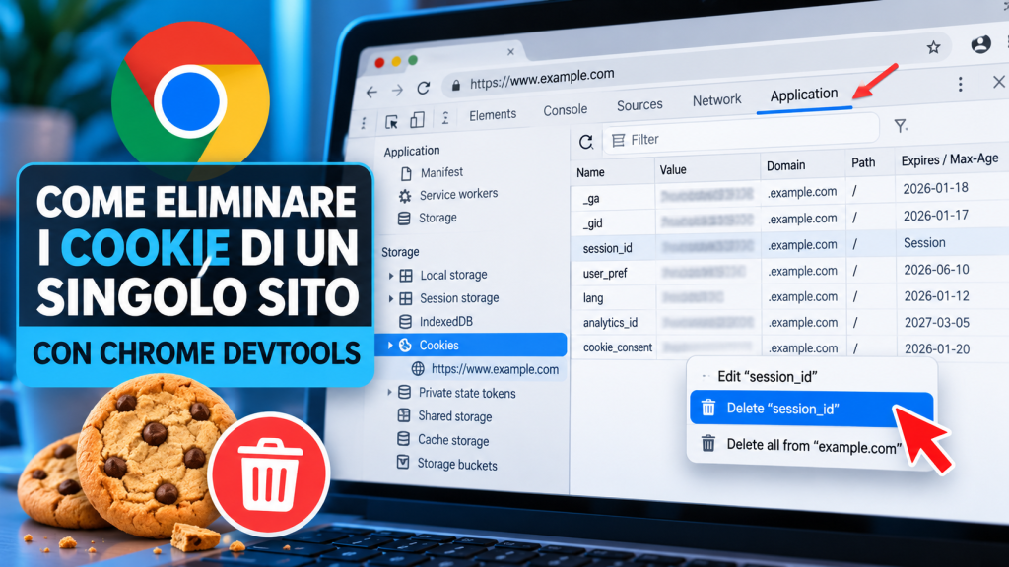Click the 2027-03-05 expiry cell
Image resolution: width=1009 pixels, height=567 pixels.
coord(936,323)
